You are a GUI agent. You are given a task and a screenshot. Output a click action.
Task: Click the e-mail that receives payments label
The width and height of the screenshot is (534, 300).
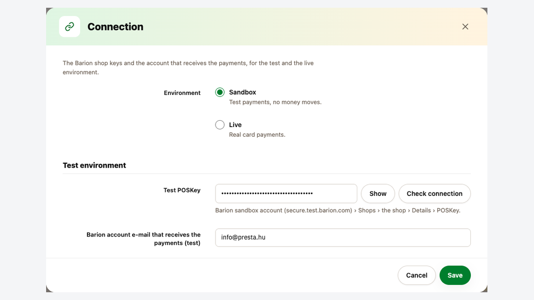[x=143, y=239]
